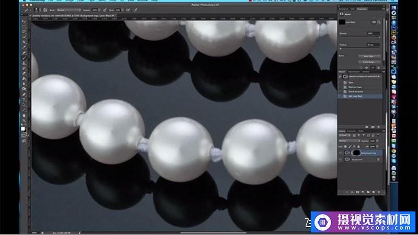Select the Type tool

tap(24, 99)
